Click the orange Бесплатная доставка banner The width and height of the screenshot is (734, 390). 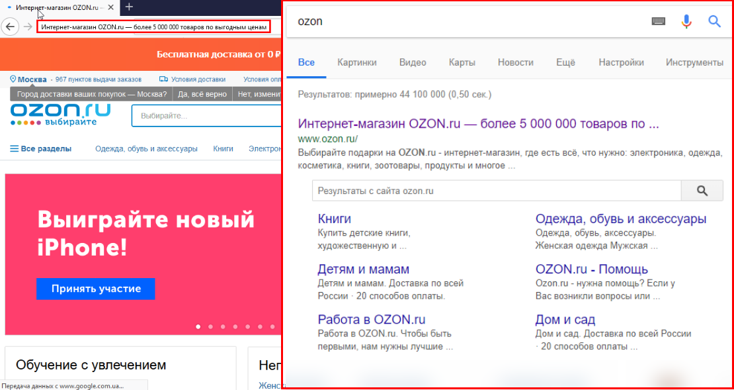[140, 54]
